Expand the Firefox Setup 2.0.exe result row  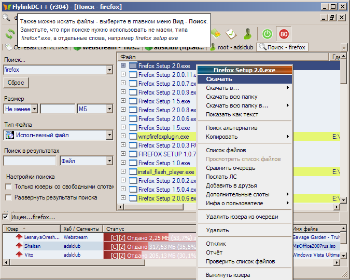(123, 65)
